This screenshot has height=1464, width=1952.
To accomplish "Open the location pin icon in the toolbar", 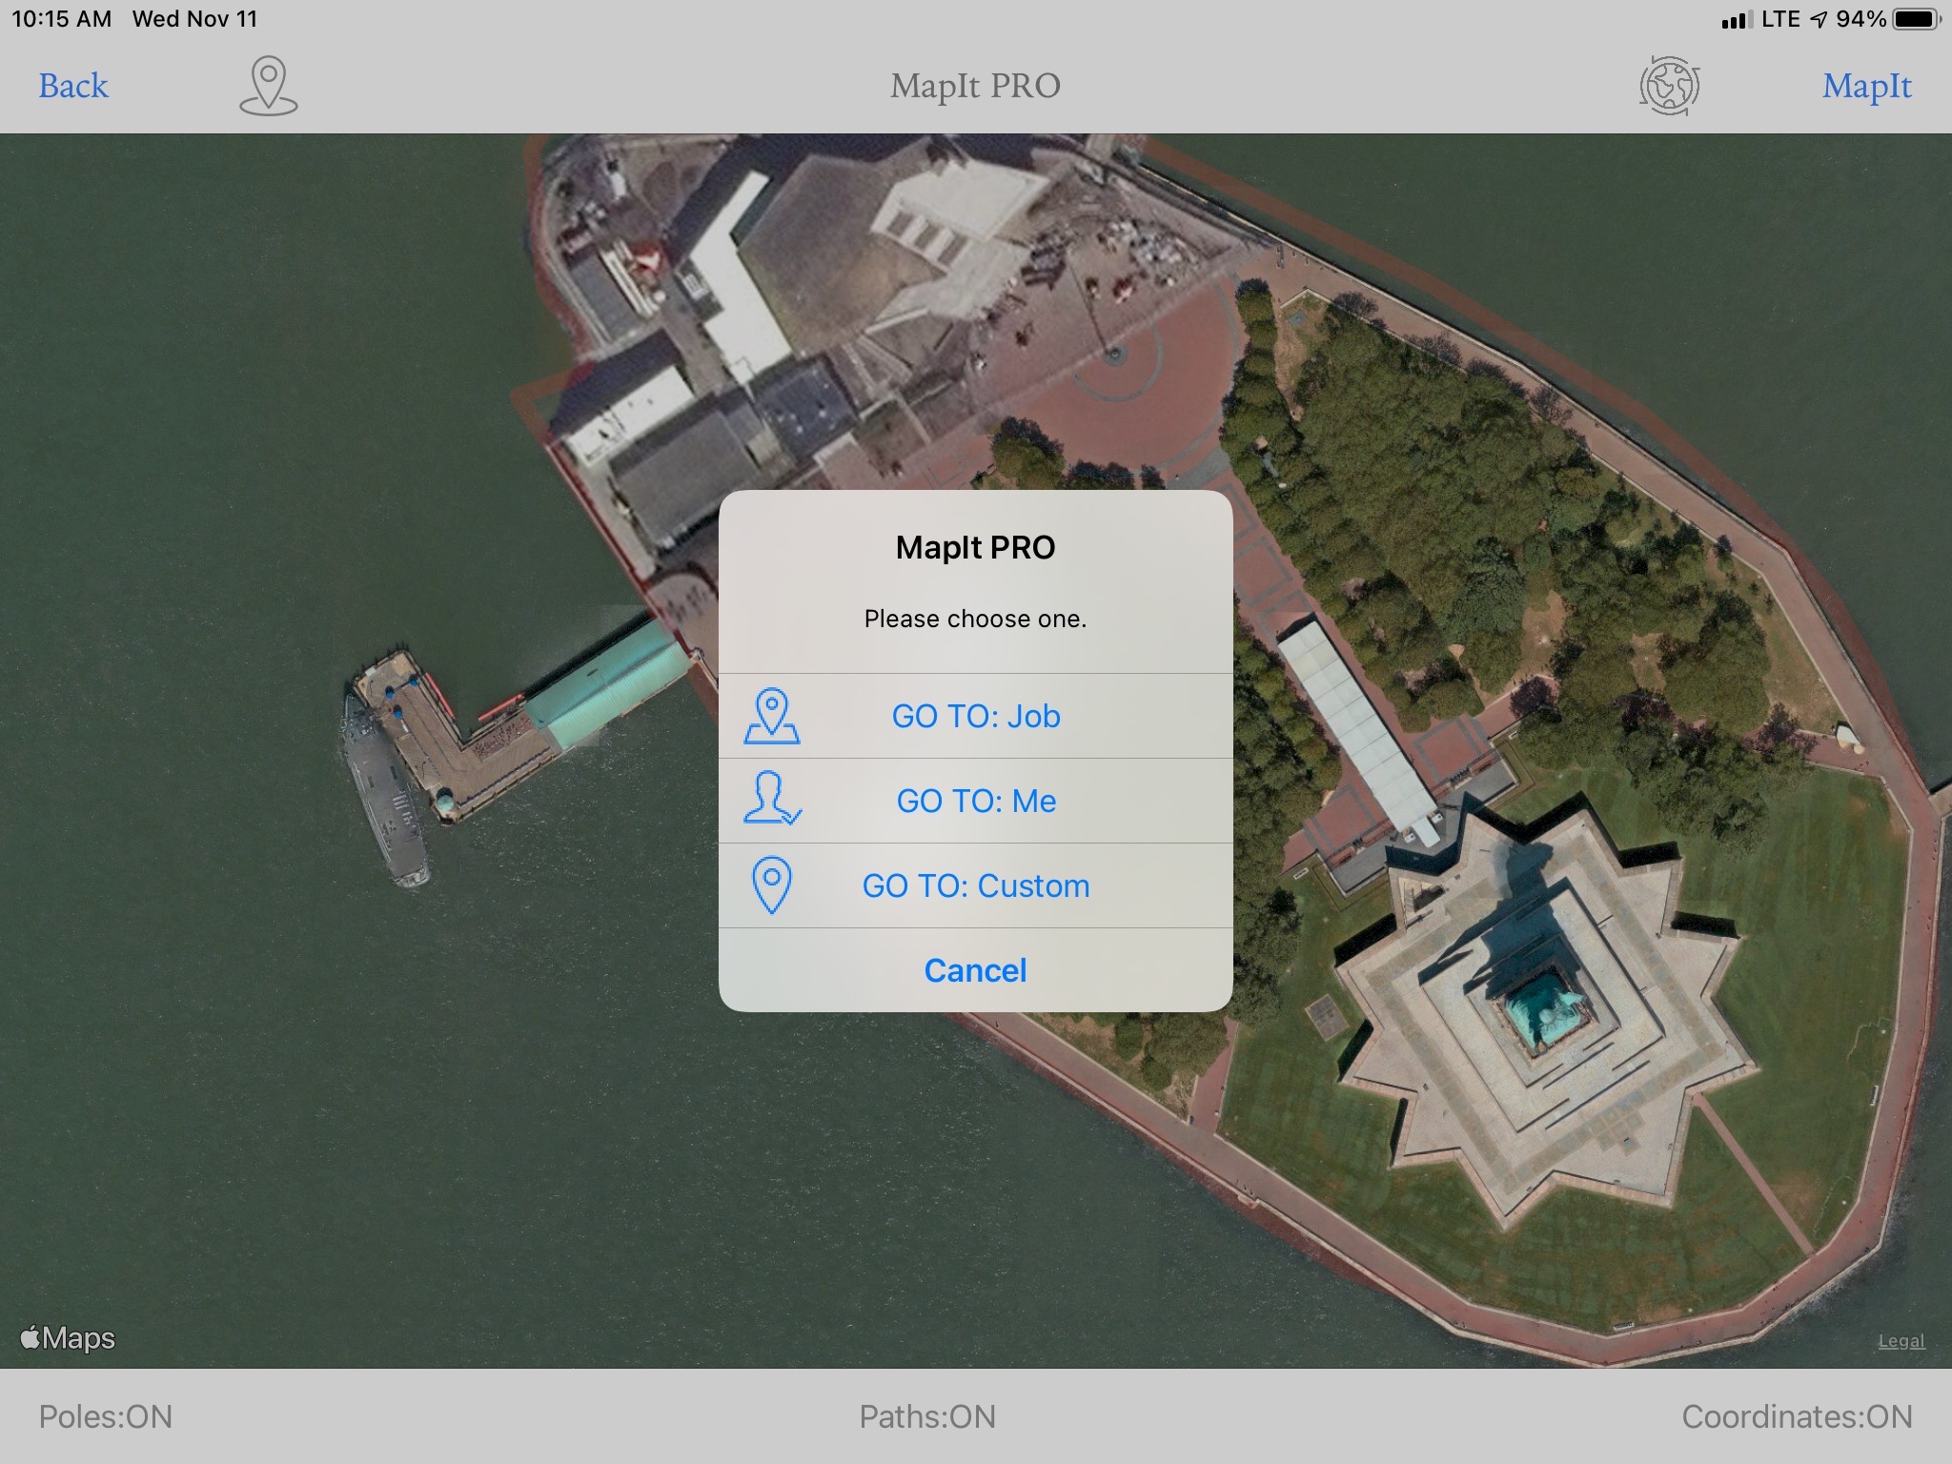I will tap(268, 86).
